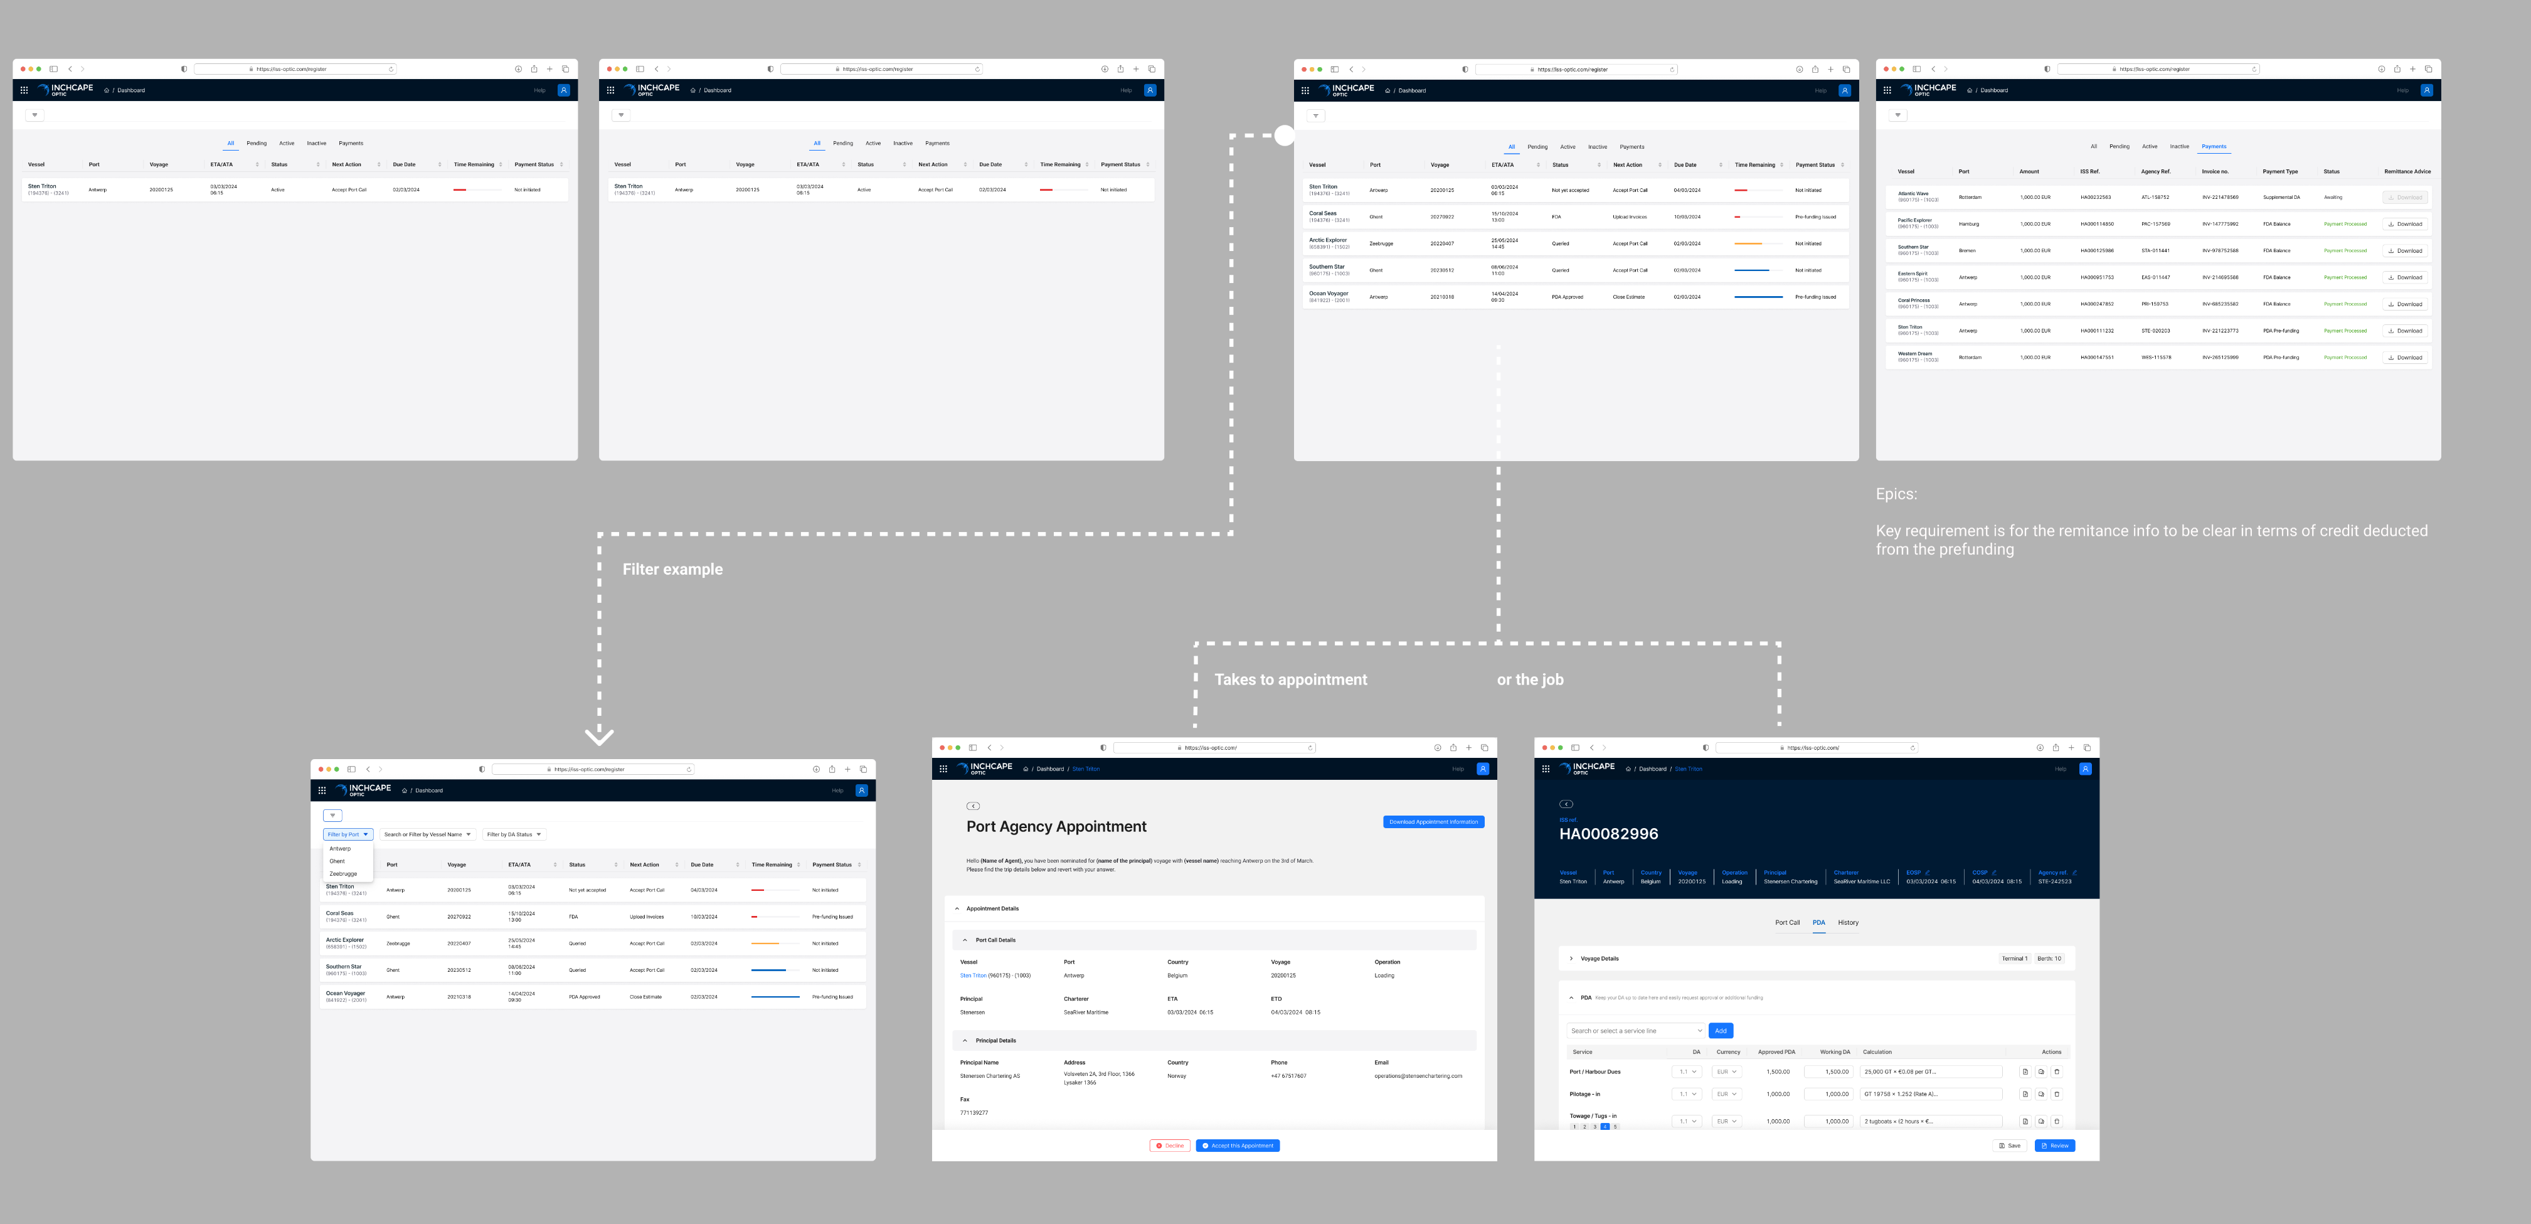The image size is (2531, 1224).
Task: Select Payments tab in Payments table window
Action: point(2214,146)
